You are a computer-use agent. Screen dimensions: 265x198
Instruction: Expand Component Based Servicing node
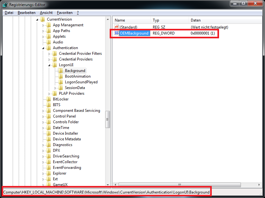(43, 111)
